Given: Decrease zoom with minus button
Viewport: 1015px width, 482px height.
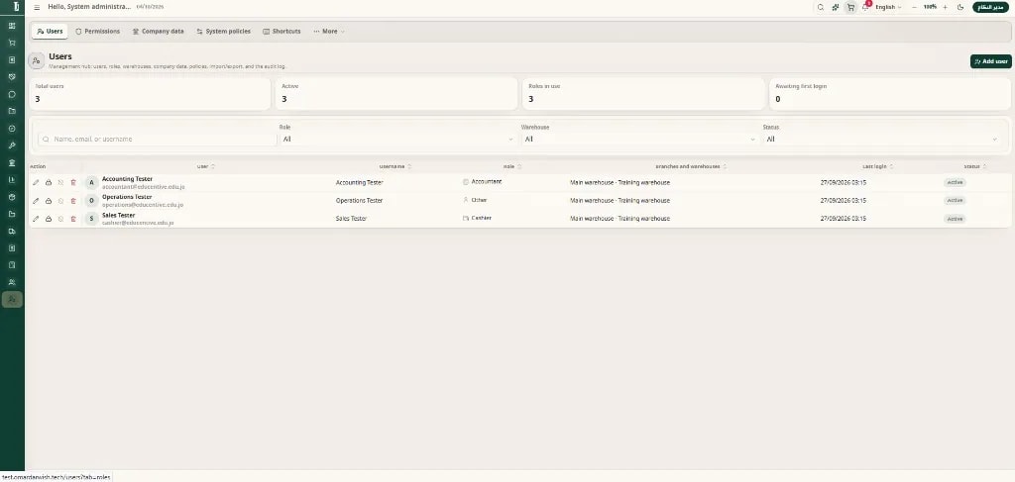Looking at the screenshot, I should (x=914, y=7).
